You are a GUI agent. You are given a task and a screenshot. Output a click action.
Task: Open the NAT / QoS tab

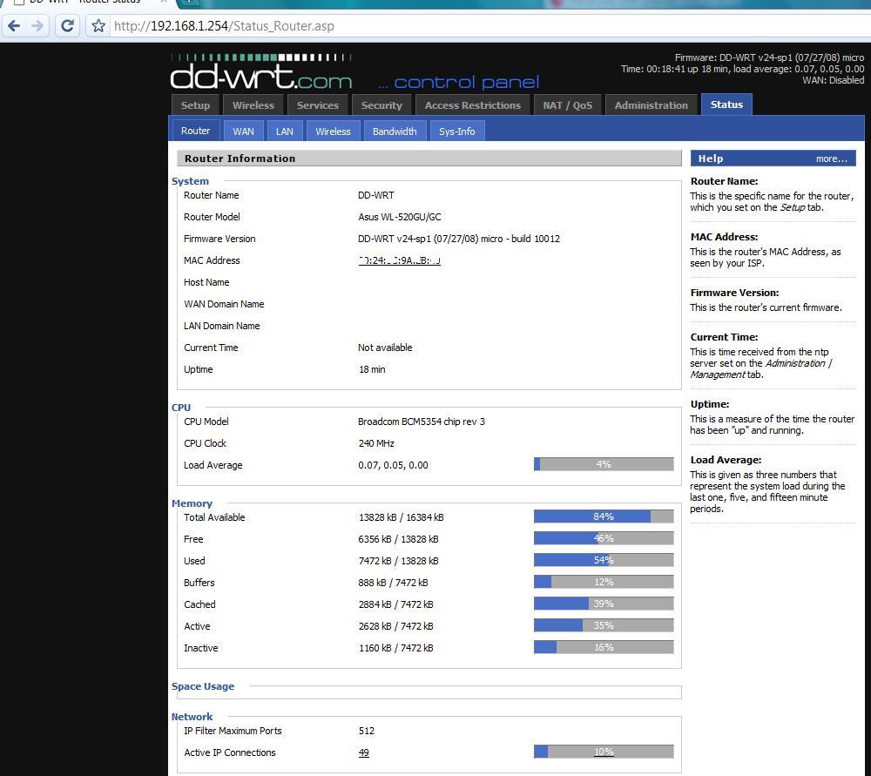(568, 105)
